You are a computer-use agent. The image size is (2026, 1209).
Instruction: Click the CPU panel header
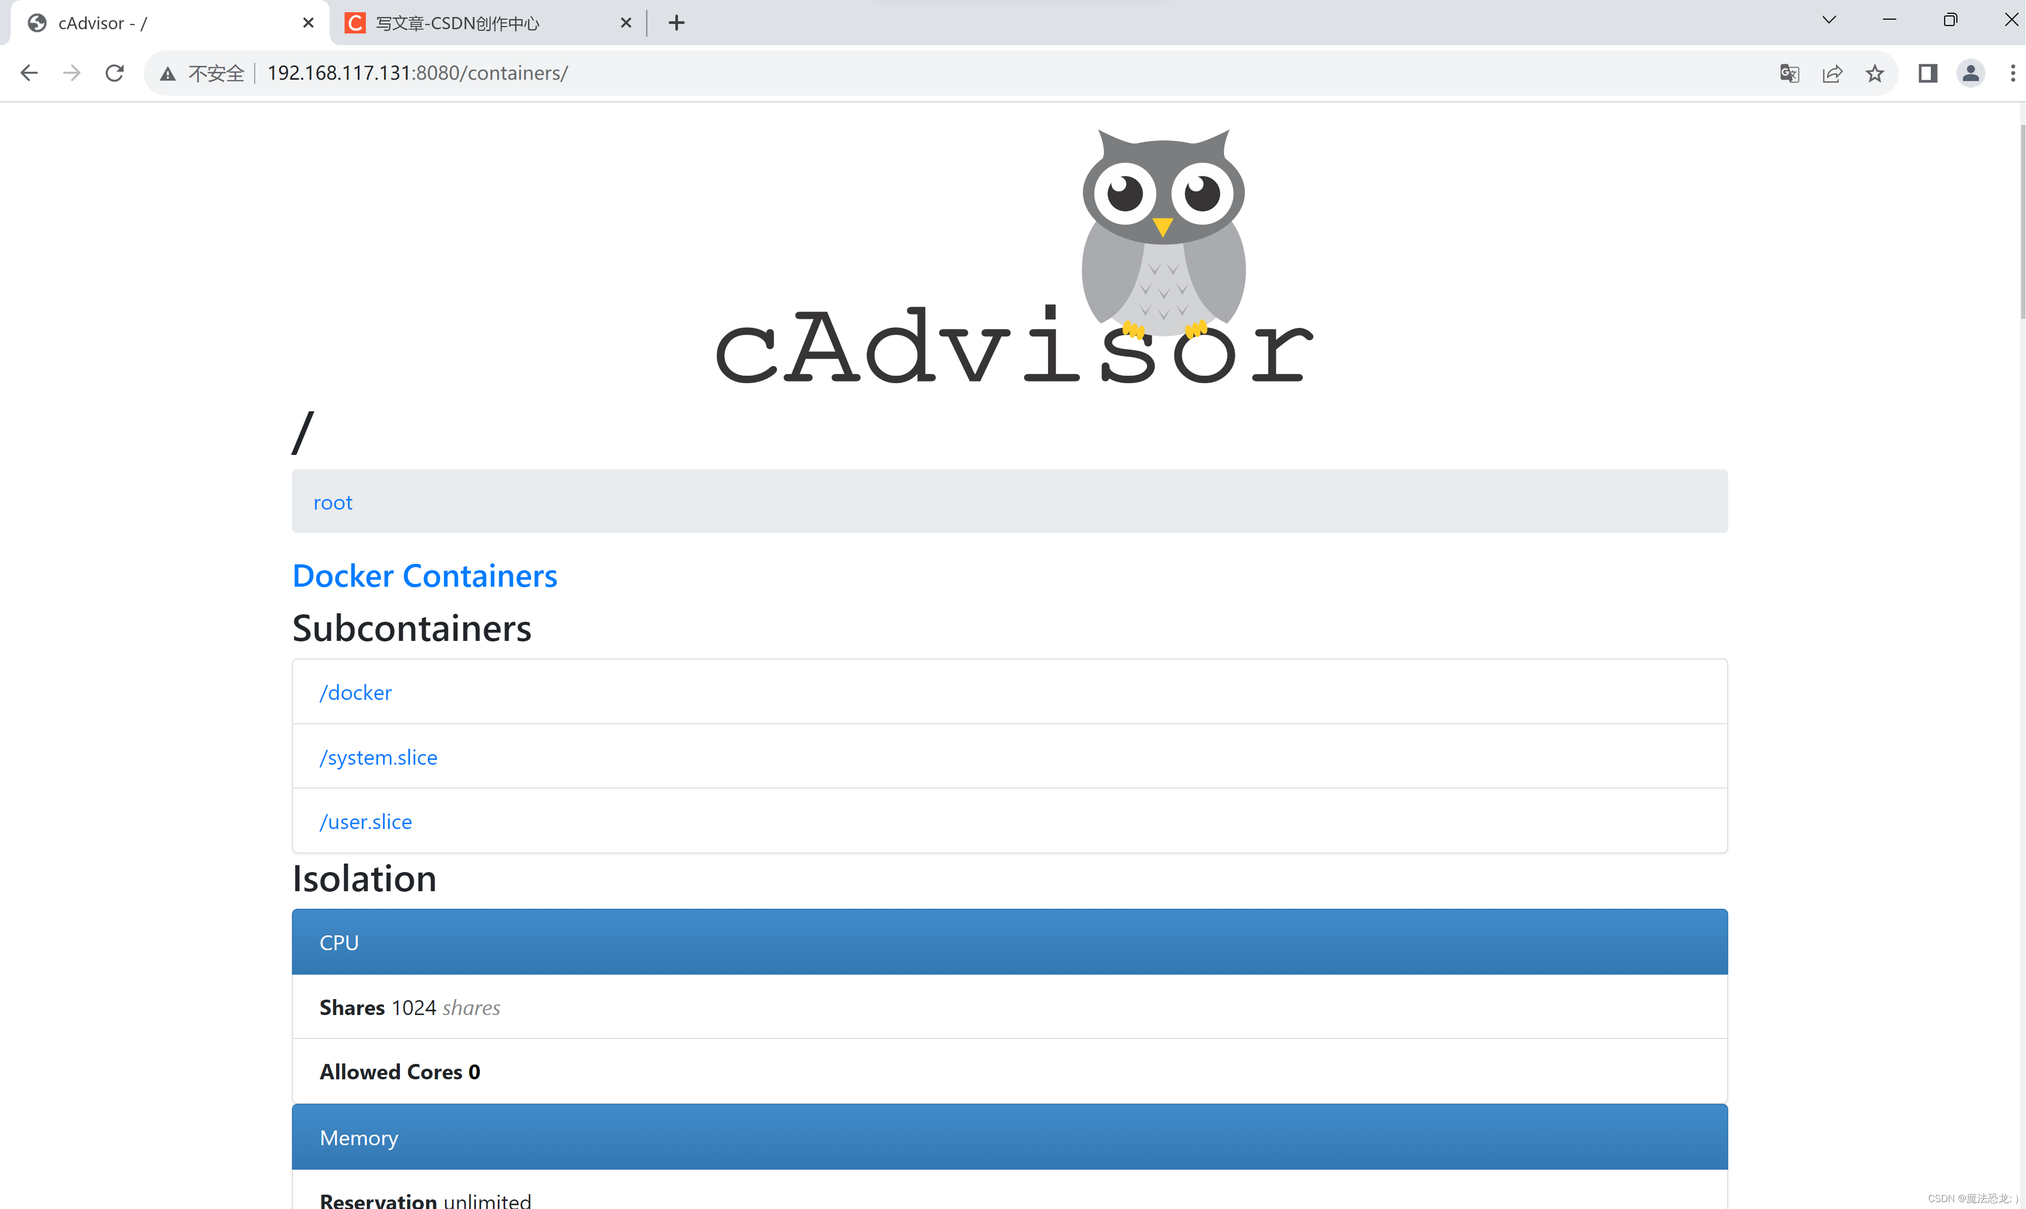pos(1010,942)
